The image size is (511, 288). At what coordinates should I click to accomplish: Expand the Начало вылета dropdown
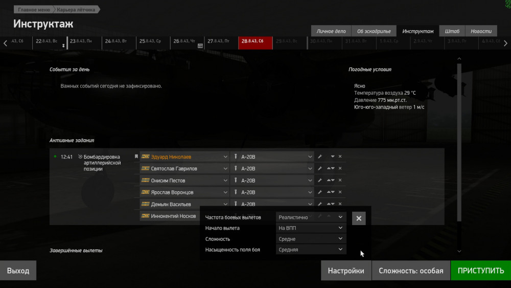[x=311, y=228]
